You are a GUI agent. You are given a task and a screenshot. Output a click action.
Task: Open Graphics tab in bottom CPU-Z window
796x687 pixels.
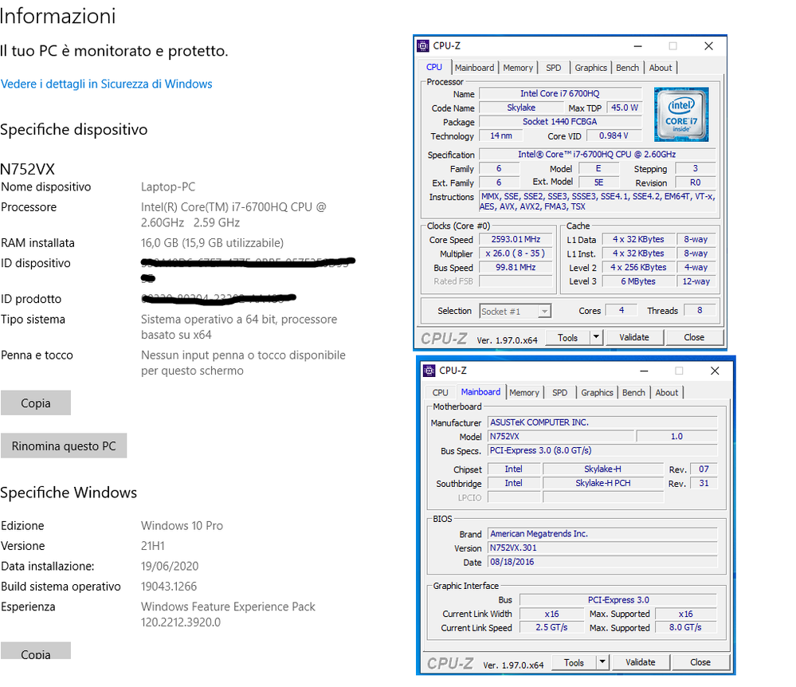coord(597,392)
